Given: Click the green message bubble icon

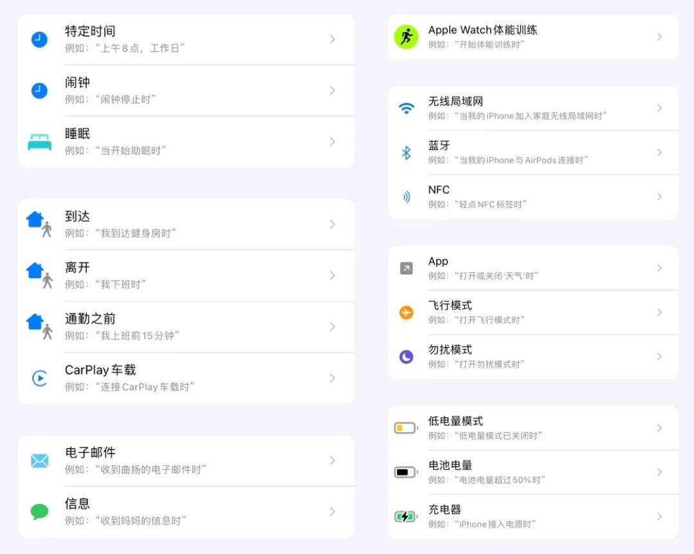Looking at the screenshot, I should coord(39,512).
